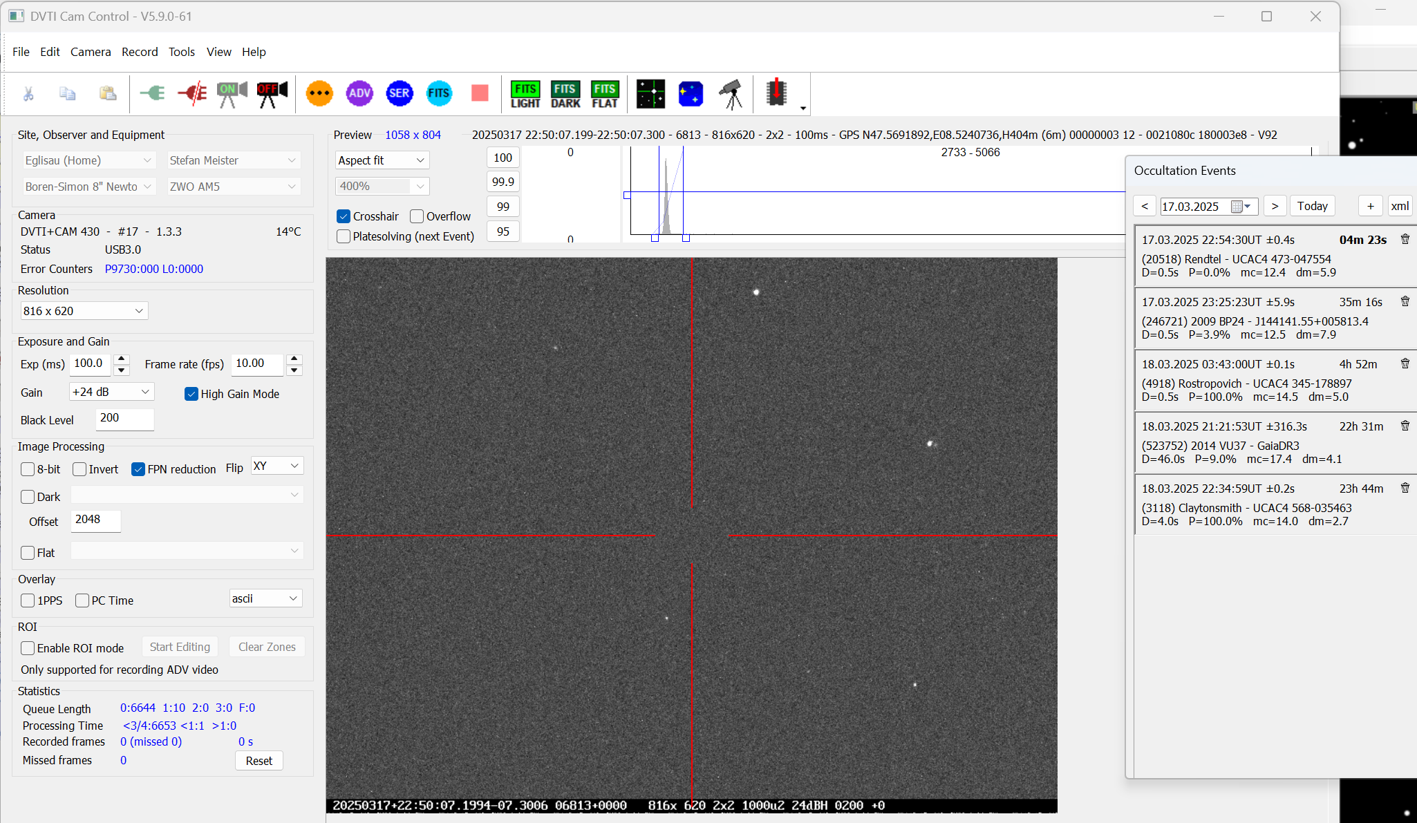Open the Camera menu
The image size is (1417, 823).
pyautogui.click(x=91, y=52)
